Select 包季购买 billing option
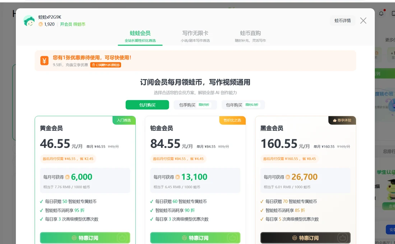This screenshot has height=244, width=395. coord(195,105)
